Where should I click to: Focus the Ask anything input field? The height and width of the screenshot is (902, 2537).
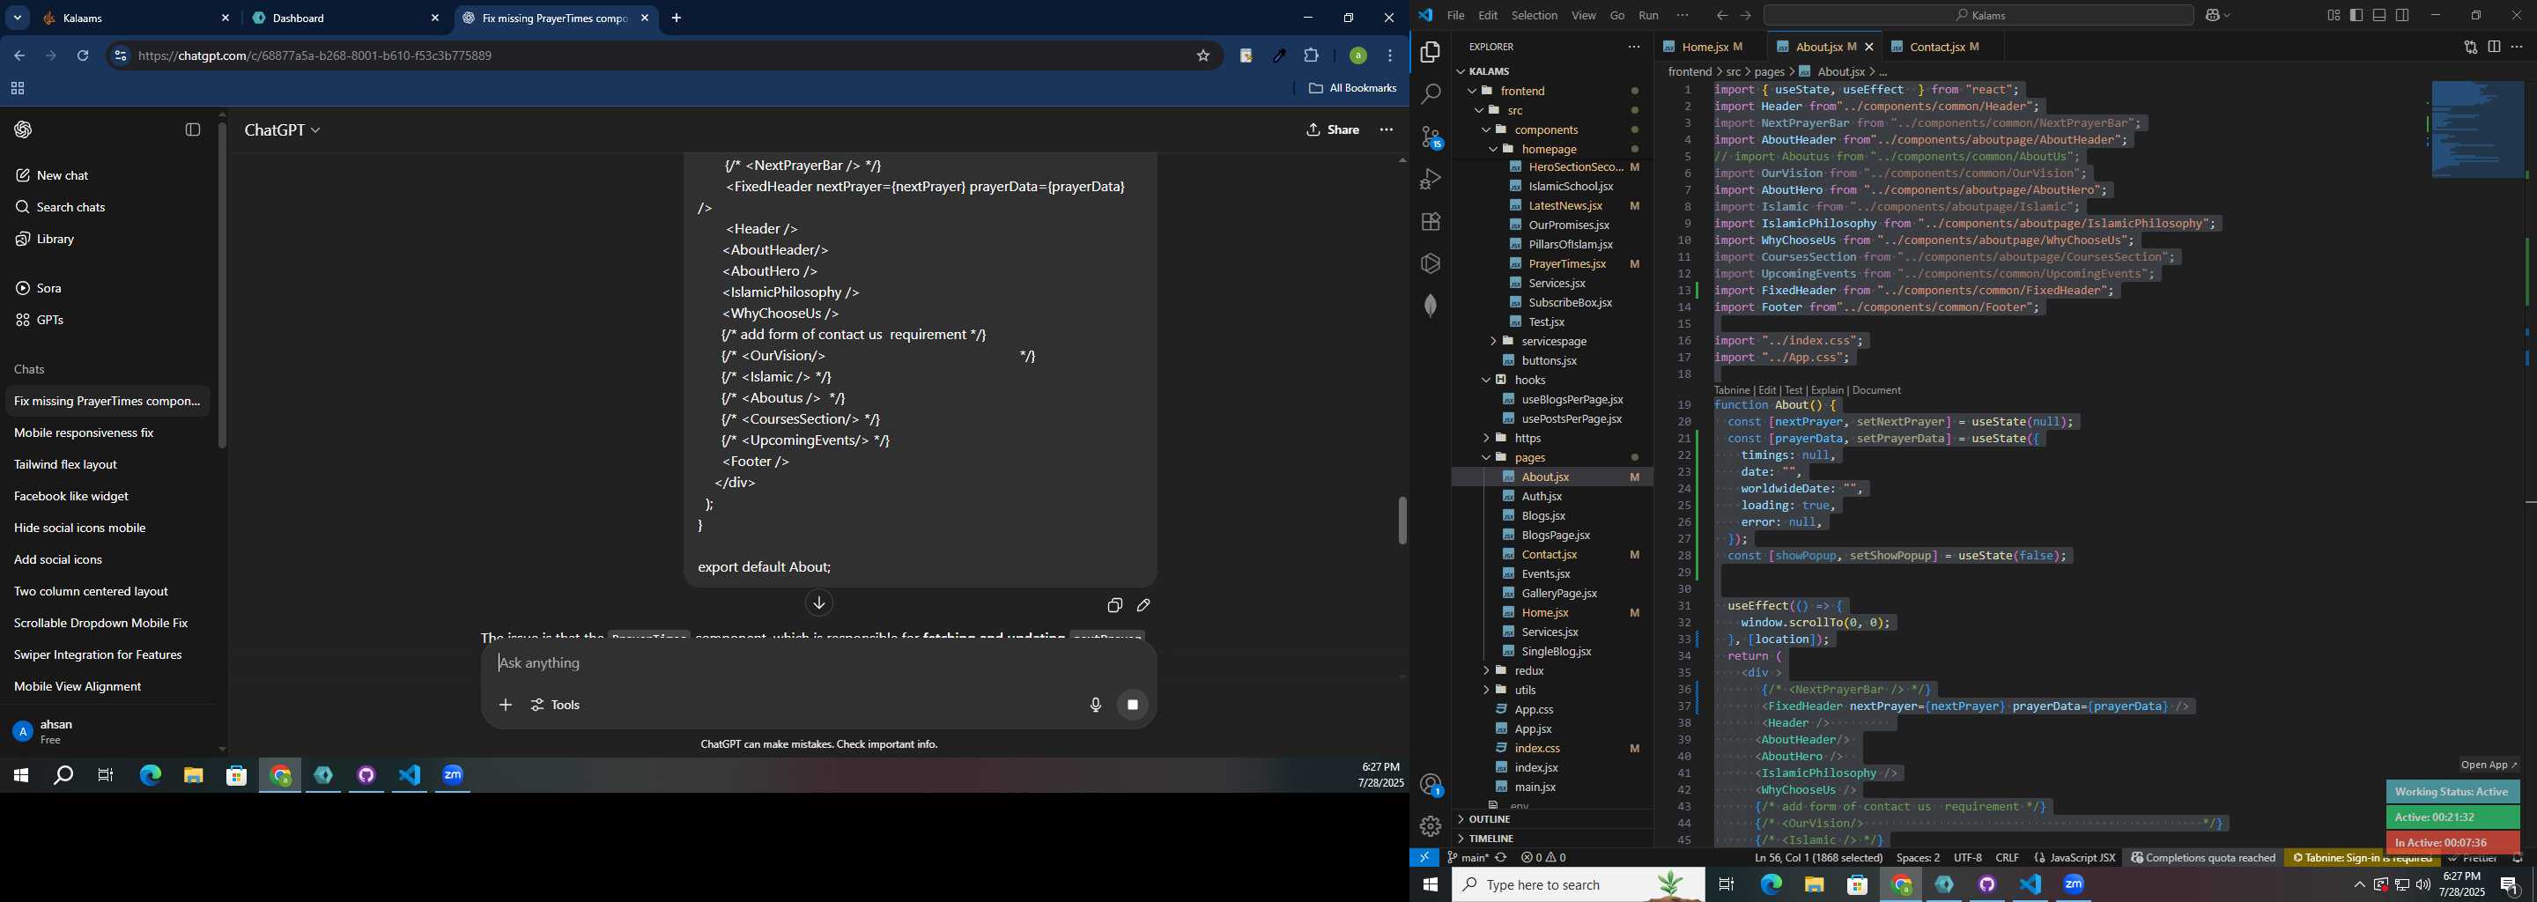[817, 663]
